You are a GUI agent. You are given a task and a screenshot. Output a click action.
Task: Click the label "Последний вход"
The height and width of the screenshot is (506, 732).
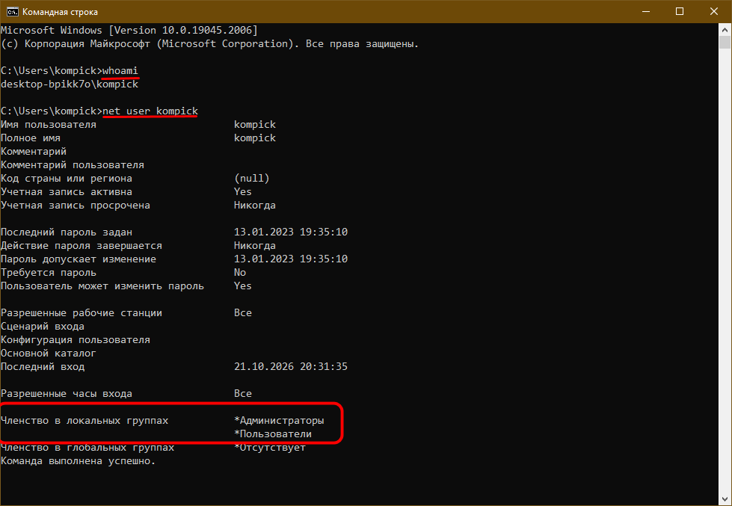[43, 367]
